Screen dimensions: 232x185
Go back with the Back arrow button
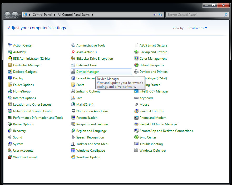click(x=8, y=15)
